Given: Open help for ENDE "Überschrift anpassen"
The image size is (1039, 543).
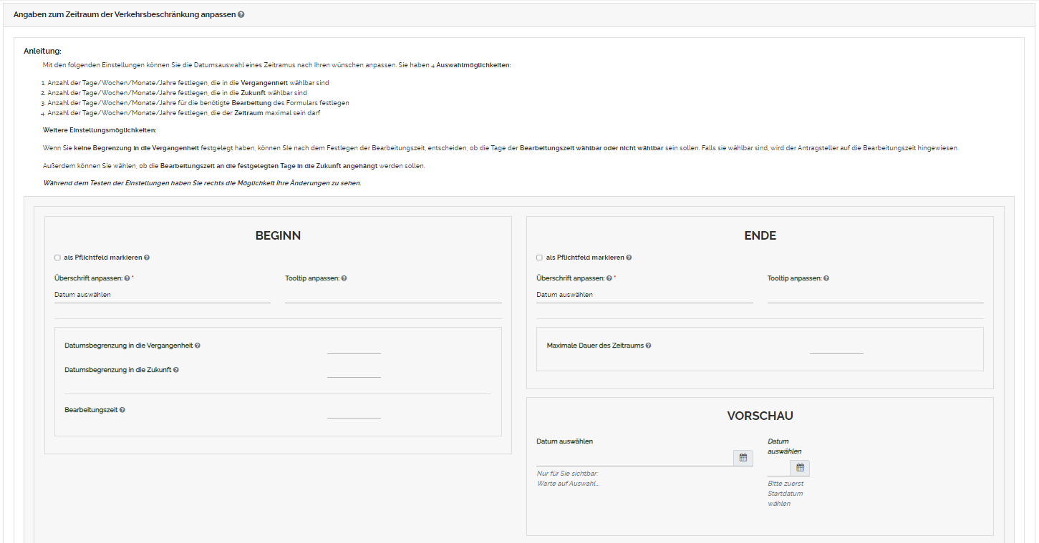Looking at the screenshot, I should click(610, 278).
